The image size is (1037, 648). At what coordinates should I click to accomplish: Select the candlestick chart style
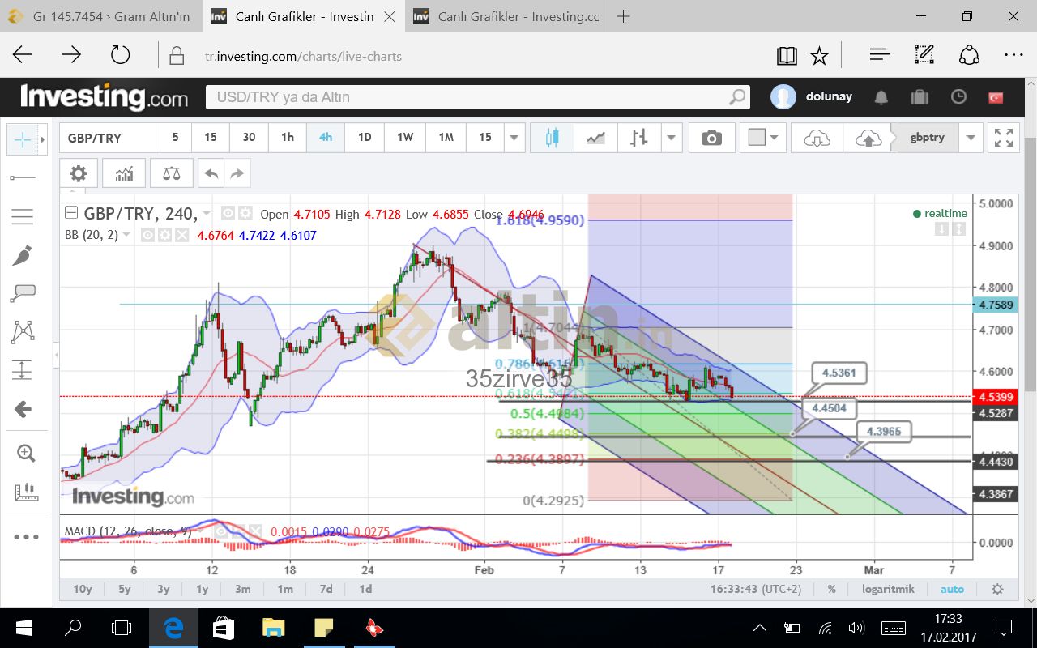pos(553,139)
